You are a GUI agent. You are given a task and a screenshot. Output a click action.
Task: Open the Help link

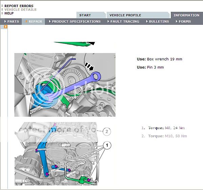click(x=9, y=13)
